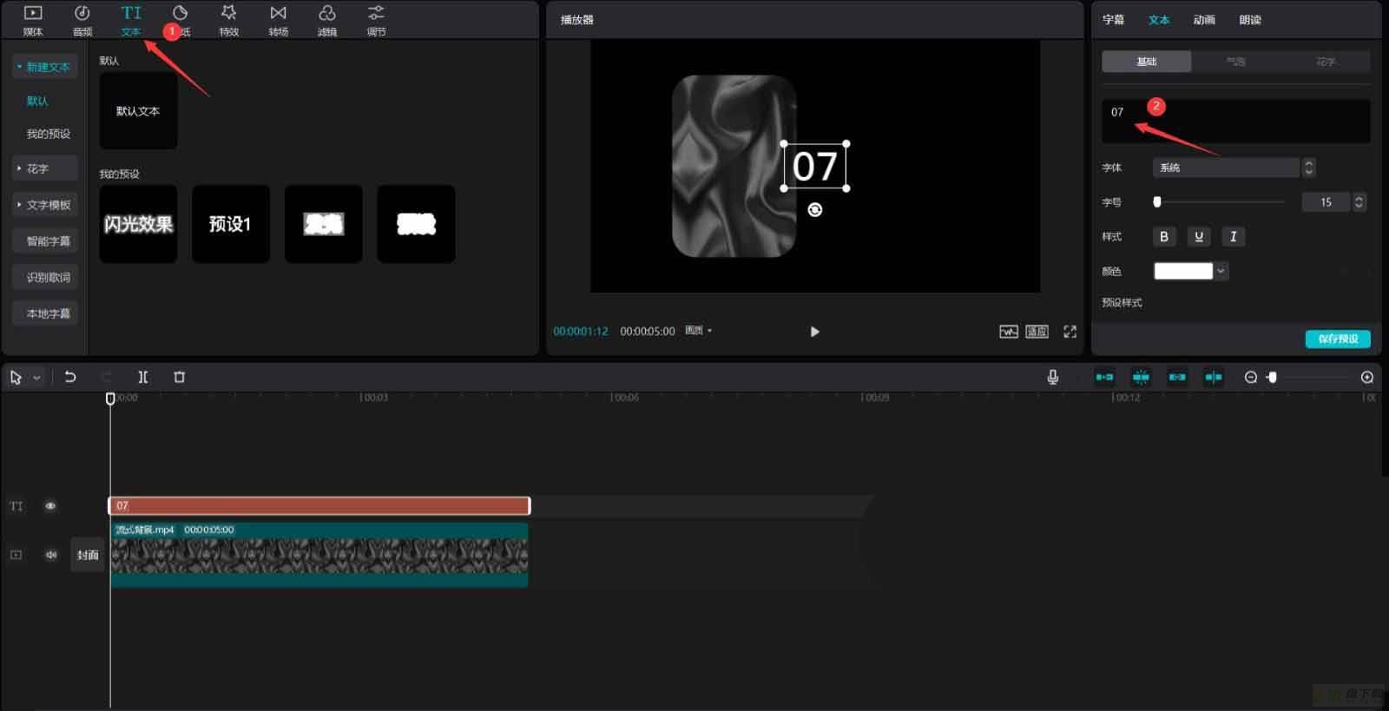Click 保存预设 save preset button
This screenshot has width=1389, height=711.
point(1338,339)
